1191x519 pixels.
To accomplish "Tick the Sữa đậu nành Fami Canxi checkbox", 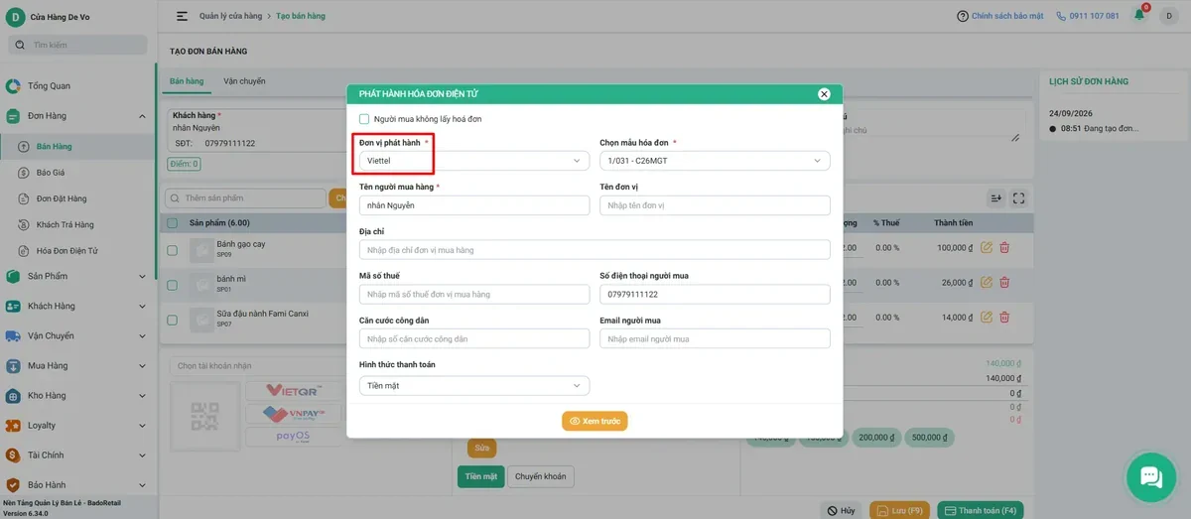I will [173, 320].
